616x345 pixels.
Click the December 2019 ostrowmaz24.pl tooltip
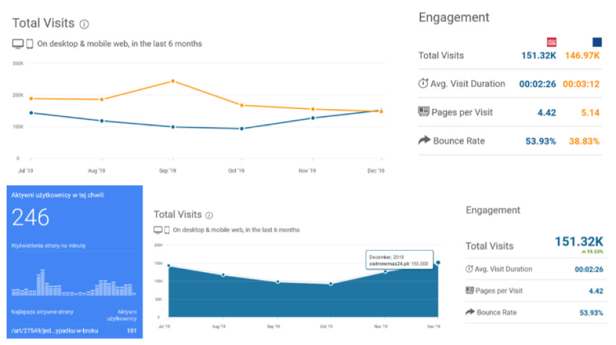(x=399, y=260)
